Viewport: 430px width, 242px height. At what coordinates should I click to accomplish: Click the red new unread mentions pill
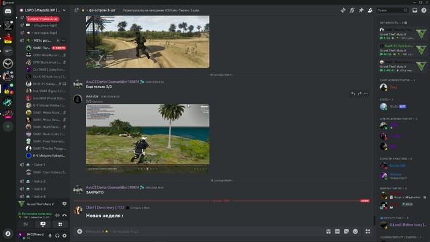click(x=43, y=19)
